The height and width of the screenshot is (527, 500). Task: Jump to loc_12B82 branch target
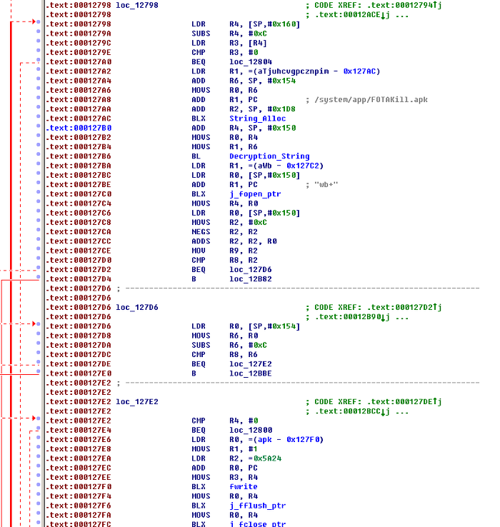tap(250, 279)
